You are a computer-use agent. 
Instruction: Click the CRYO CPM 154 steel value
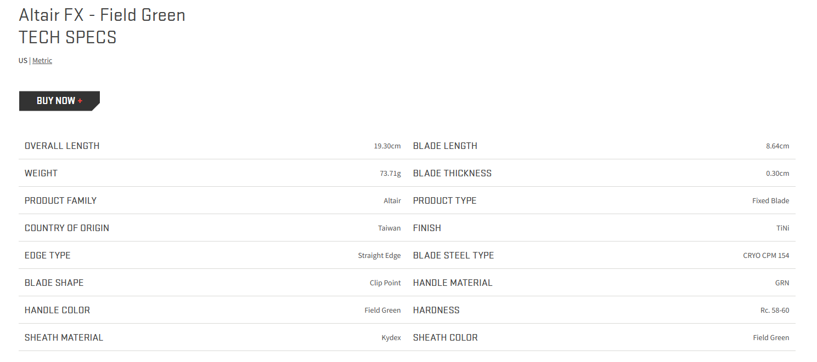pos(766,256)
